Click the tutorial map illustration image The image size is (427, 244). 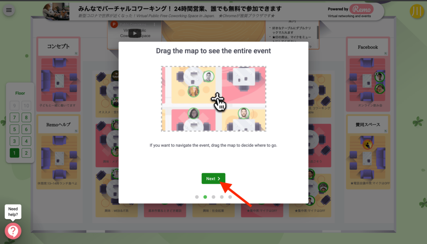click(x=213, y=99)
